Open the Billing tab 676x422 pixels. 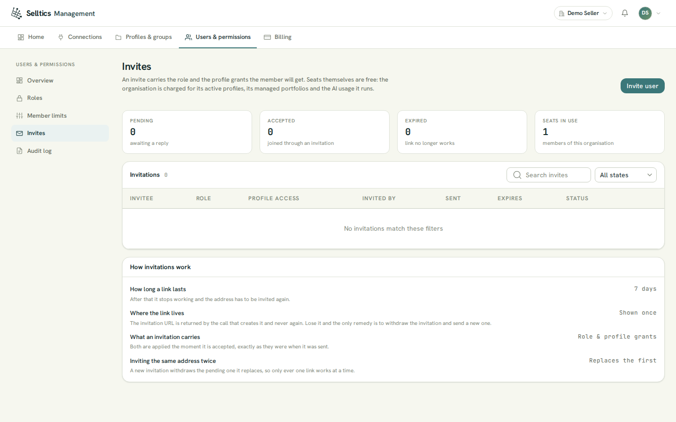point(278,37)
